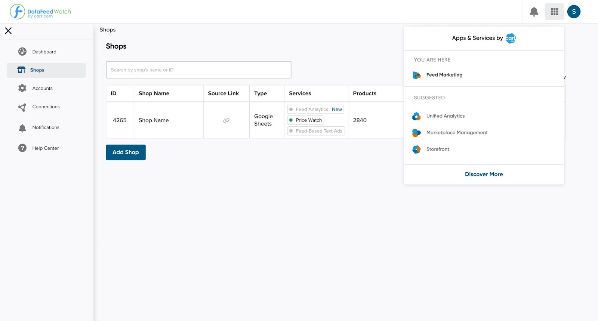Screen dimensions: 598x321
Task: Click the Unified Analytics app icon
Action: coord(416,116)
